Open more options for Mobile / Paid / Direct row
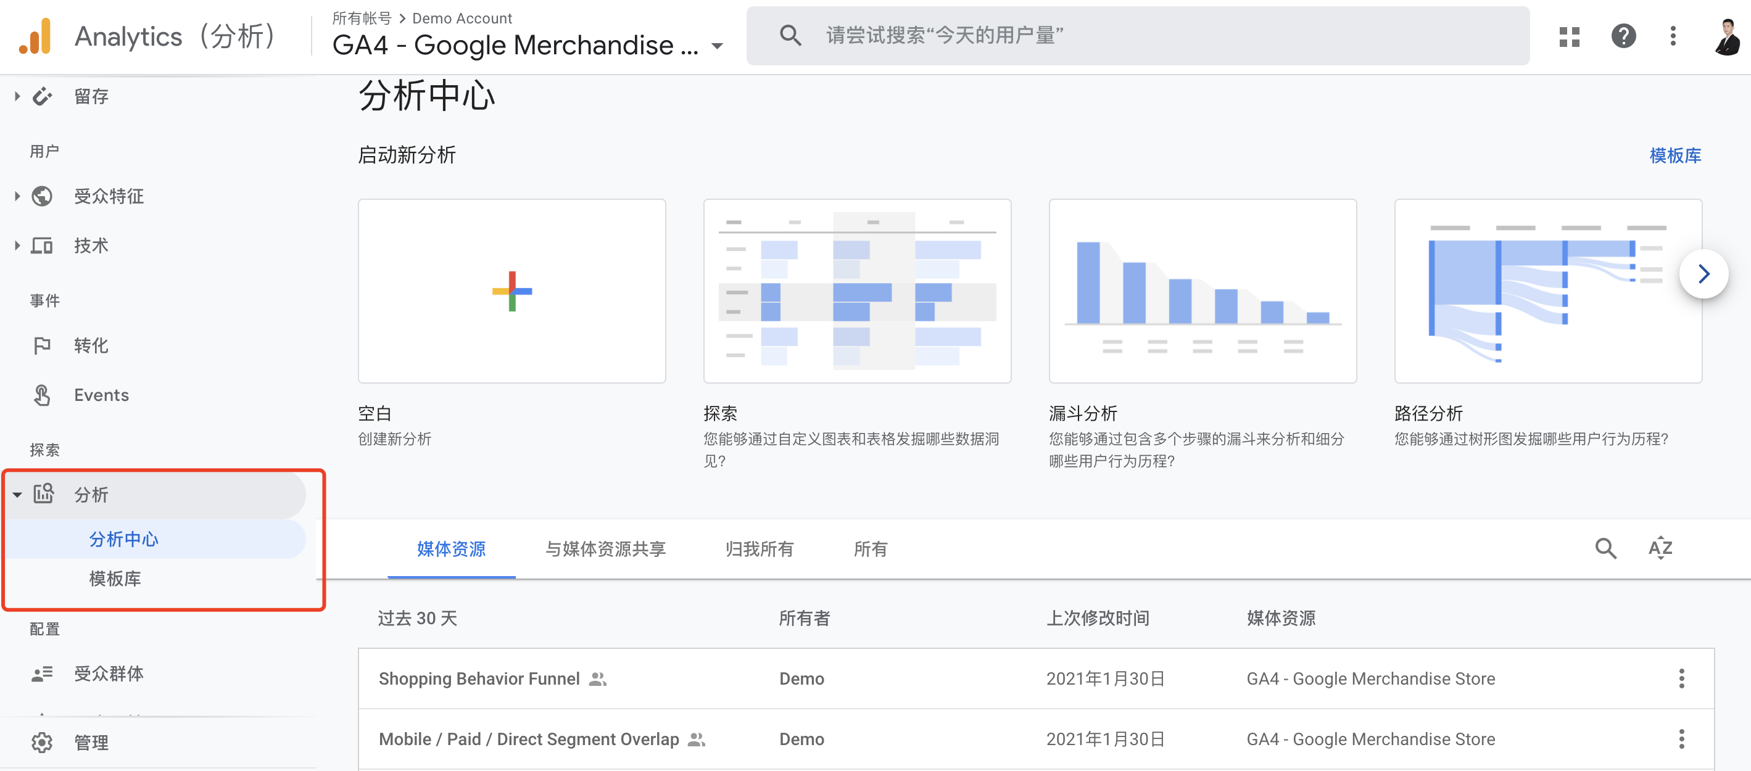The height and width of the screenshot is (771, 1751). [x=1682, y=738]
